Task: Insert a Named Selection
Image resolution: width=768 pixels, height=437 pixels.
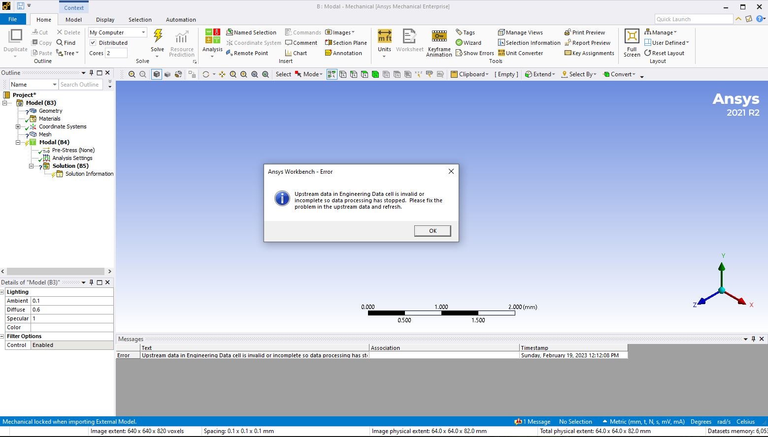Action: click(x=251, y=32)
